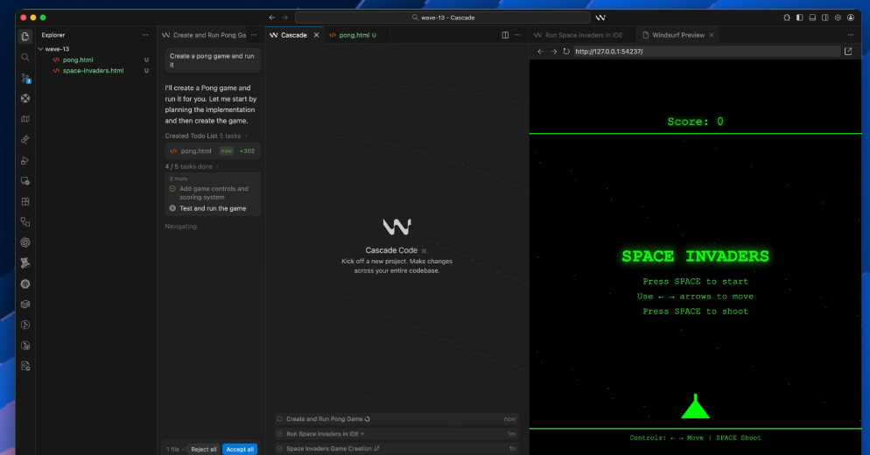Split the editor with split icon
Viewport: 870px width, 455px height.
(x=505, y=35)
